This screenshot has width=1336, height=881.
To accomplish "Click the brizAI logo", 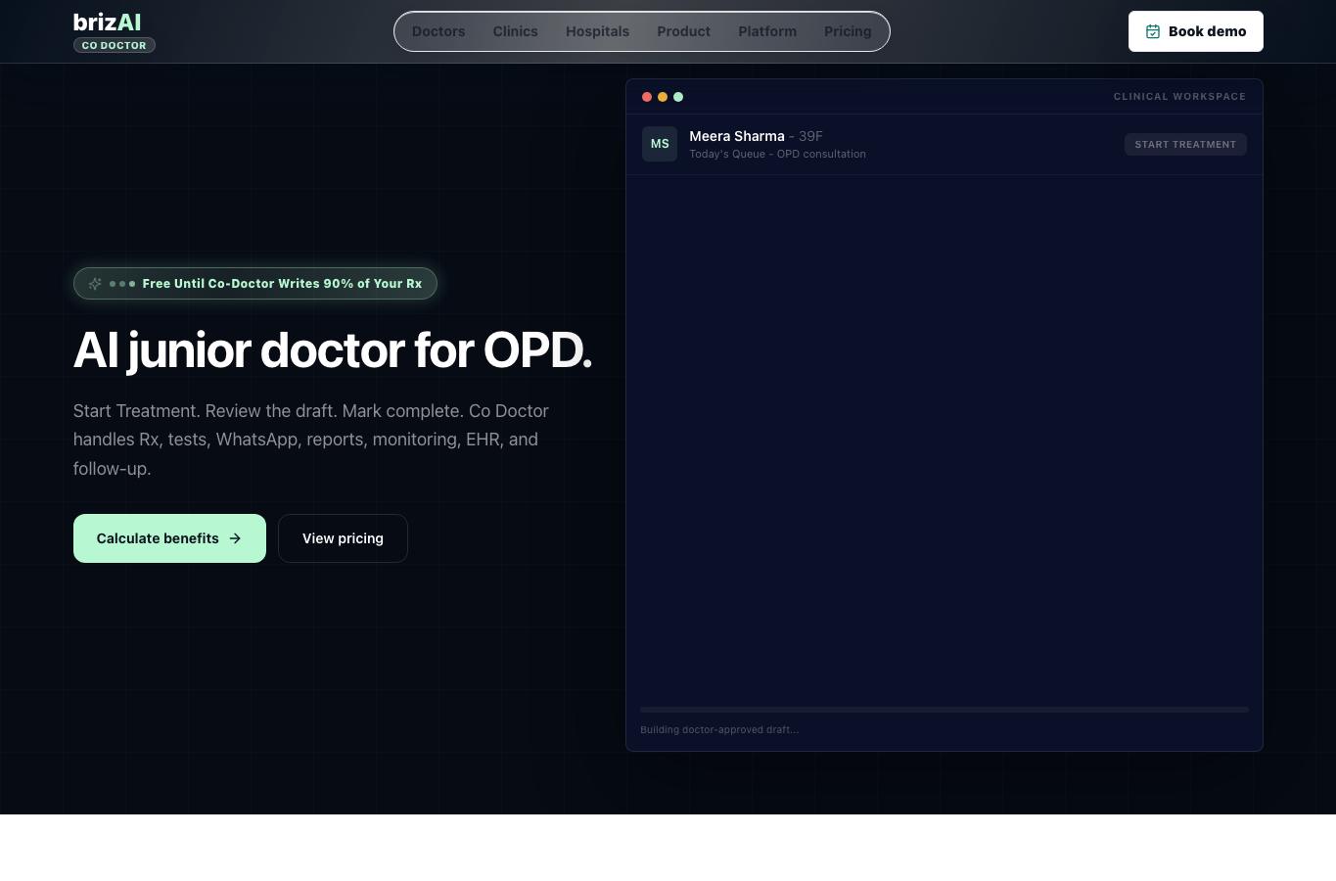I will click(108, 23).
